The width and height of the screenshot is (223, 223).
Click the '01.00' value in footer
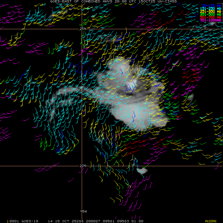(138, 221)
